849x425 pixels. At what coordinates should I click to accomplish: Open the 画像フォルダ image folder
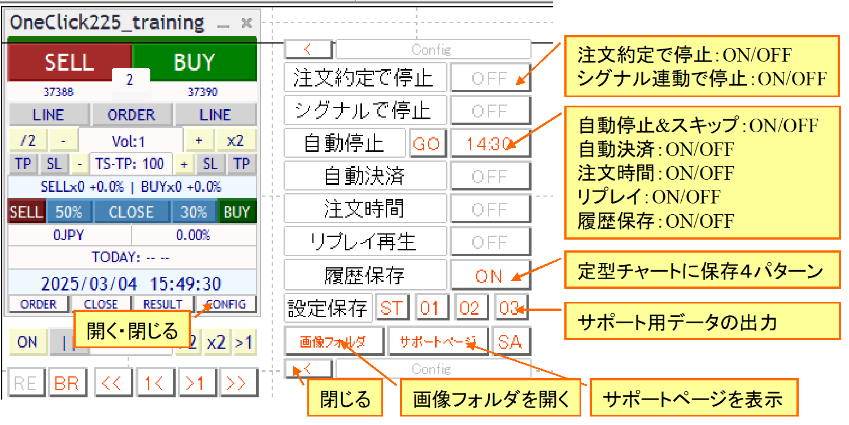[x=333, y=342]
